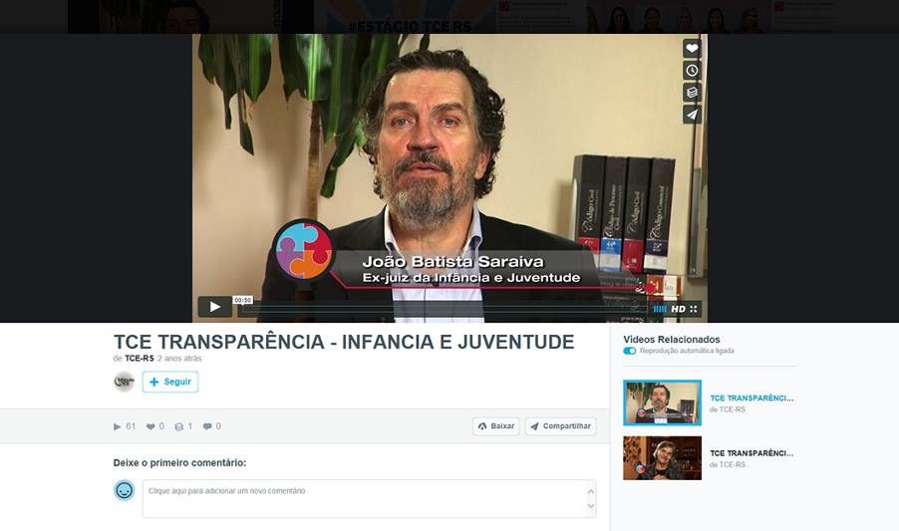Add video to collections stack icon
Screen dimensions: 899x531
[x=692, y=93]
